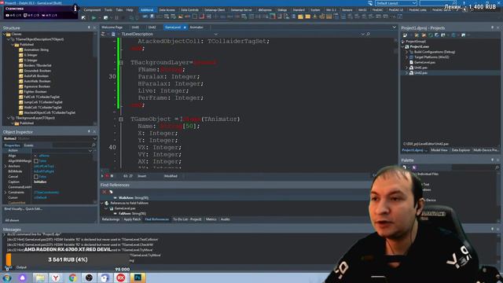Collapse the References to field FallAnim node
Viewport: 503px width, 283px height.
coord(102,203)
